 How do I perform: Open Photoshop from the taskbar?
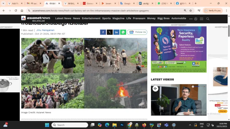point(122,125)
